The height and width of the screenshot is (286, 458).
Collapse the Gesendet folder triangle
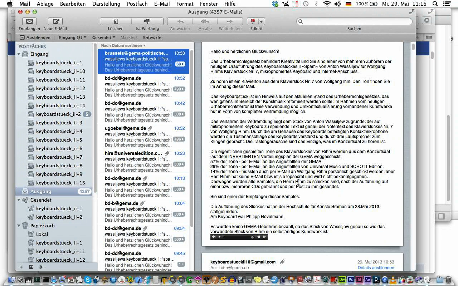click(x=19, y=200)
